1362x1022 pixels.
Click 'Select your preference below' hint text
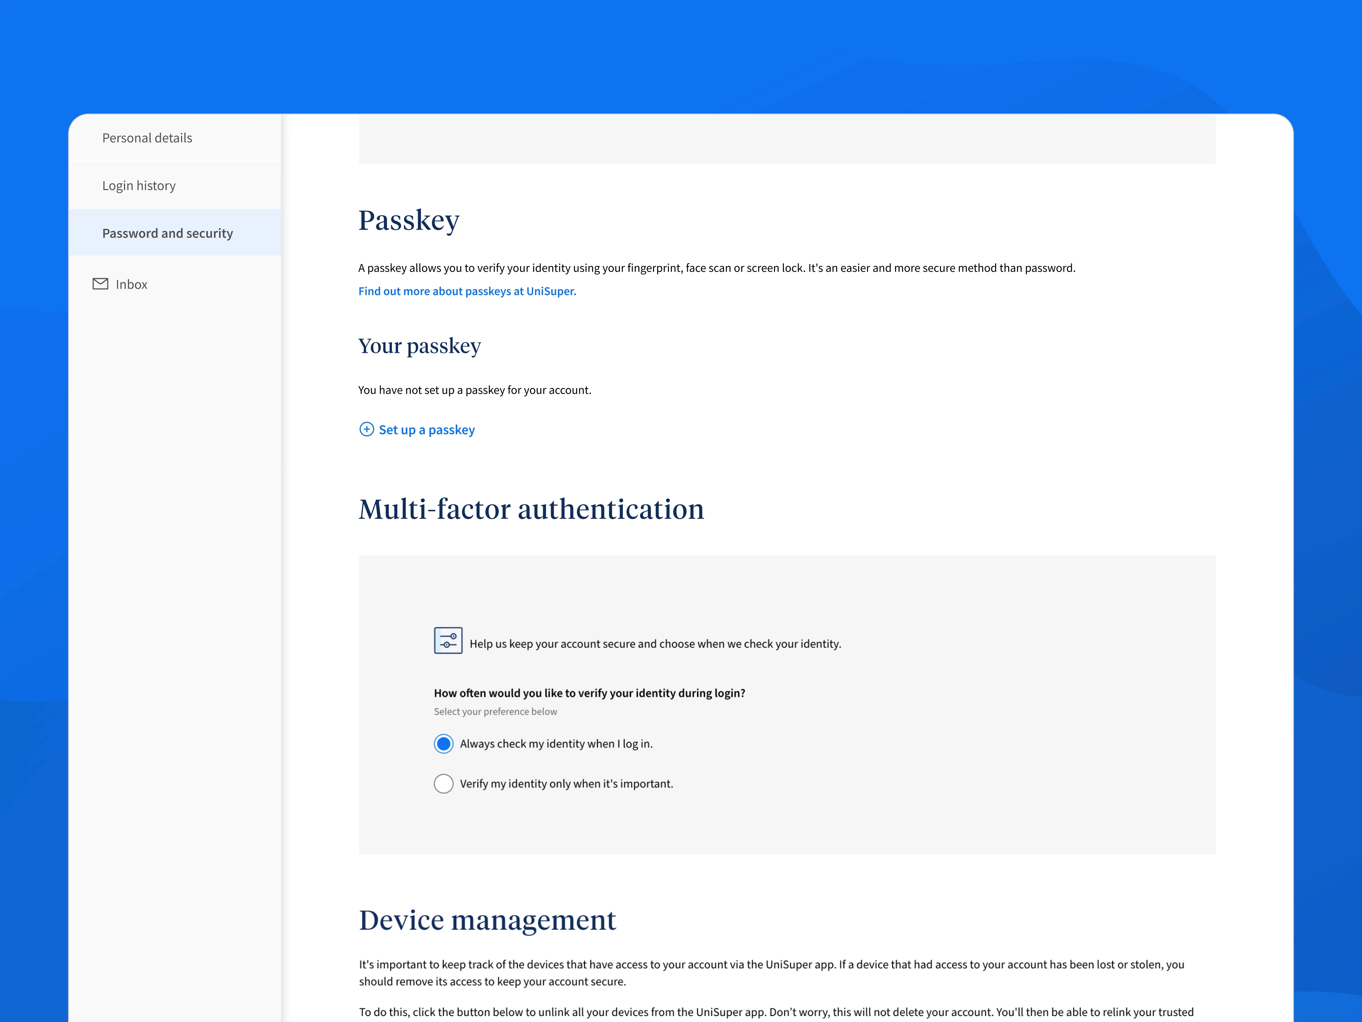495,711
